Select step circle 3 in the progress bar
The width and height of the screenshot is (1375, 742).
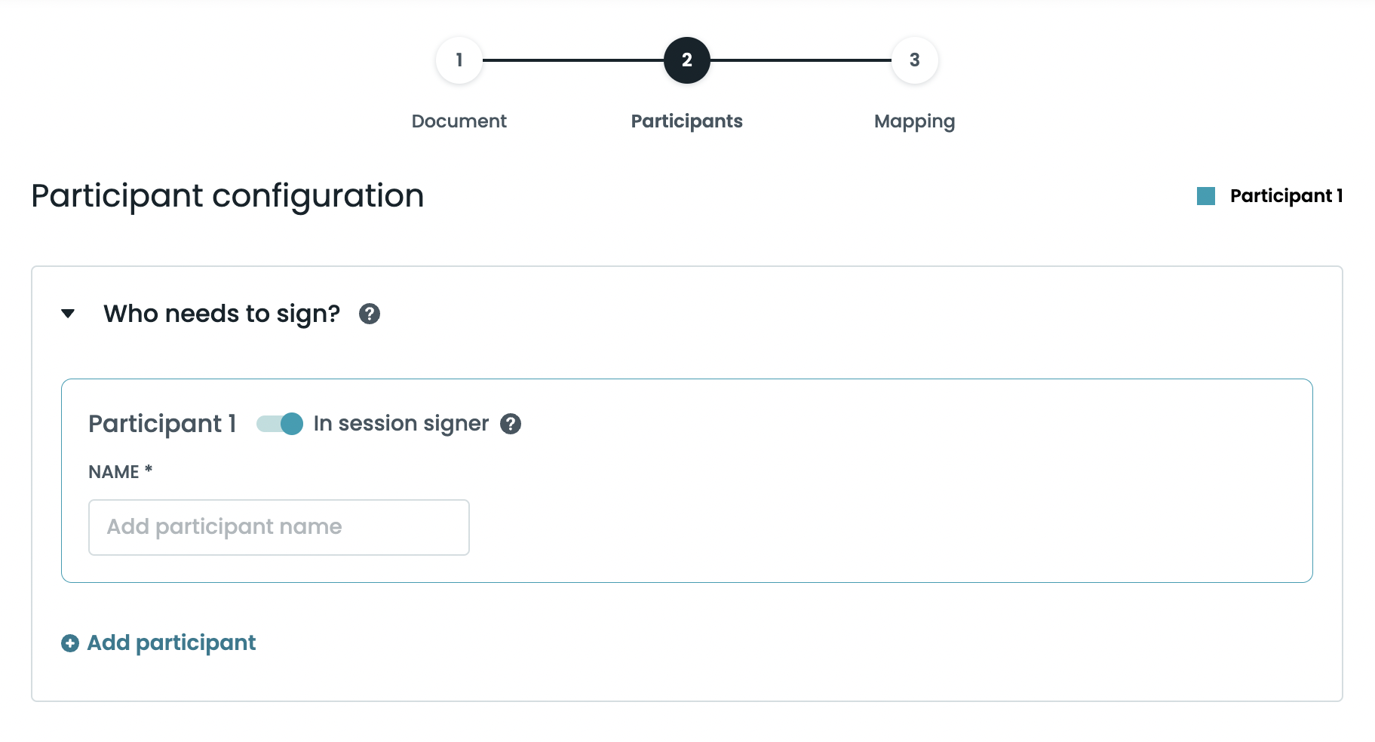pos(914,60)
